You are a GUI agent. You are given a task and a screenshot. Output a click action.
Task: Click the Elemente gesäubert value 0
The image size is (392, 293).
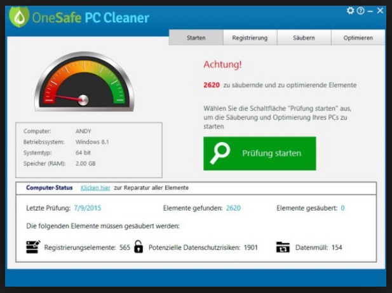tap(342, 208)
